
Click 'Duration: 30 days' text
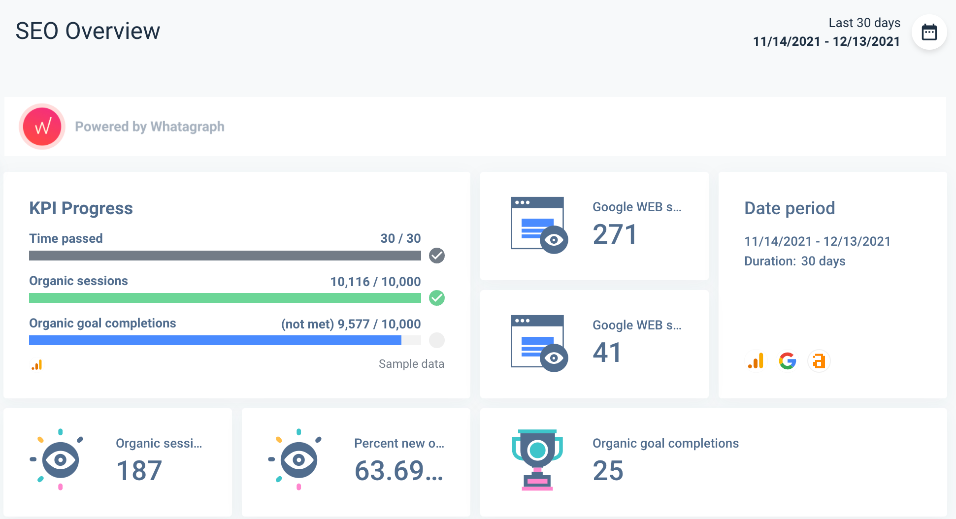pyautogui.click(x=794, y=261)
